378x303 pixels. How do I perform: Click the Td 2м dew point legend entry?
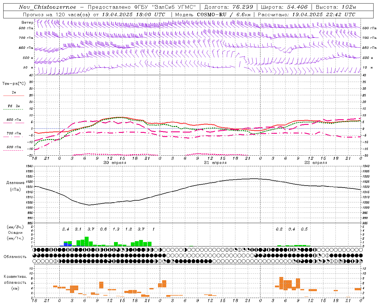[x=14, y=106]
